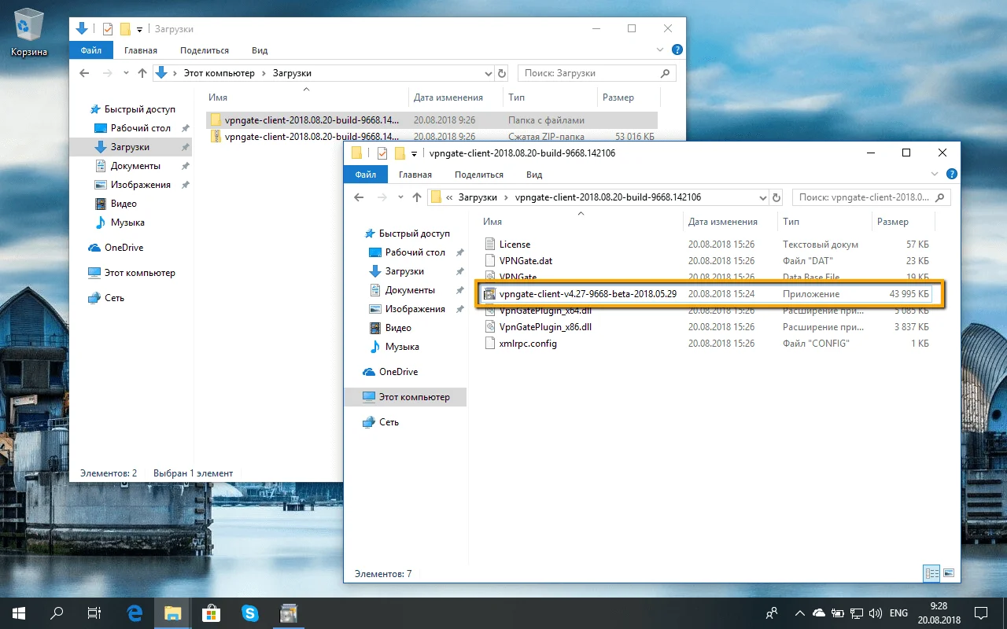Launch Skype from the taskbar

(x=250, y=612)
